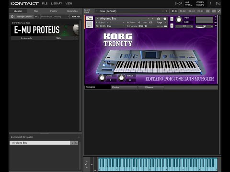Click the exclamation warning icon
Viewport: 230px width, 172px height.
210,3
